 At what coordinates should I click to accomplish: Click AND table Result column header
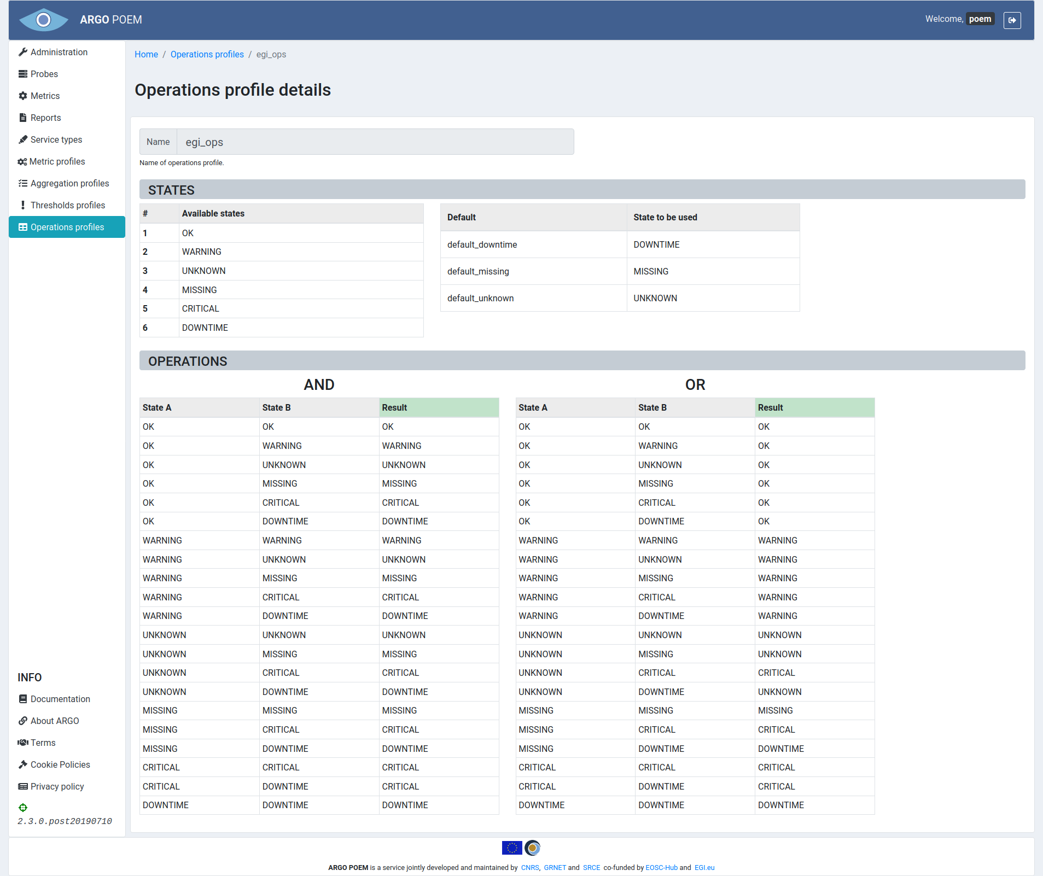[439, 407]
